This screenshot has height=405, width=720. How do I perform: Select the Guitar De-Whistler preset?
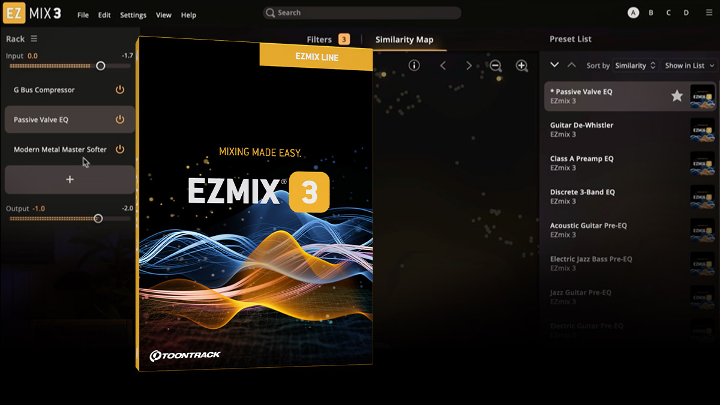tap(631, 130)
